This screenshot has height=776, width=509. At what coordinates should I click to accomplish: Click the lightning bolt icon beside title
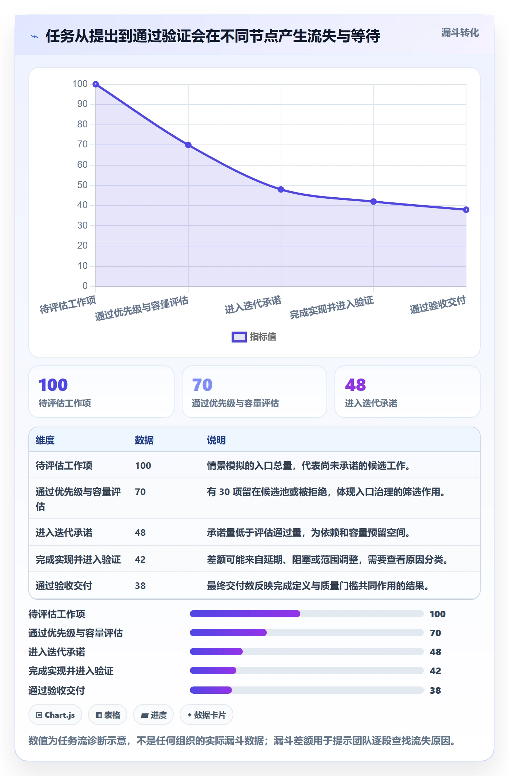coord(35,36)
